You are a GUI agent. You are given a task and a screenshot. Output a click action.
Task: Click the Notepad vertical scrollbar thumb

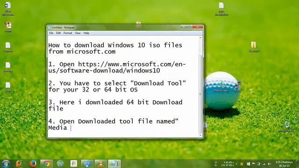click(200, 94)
